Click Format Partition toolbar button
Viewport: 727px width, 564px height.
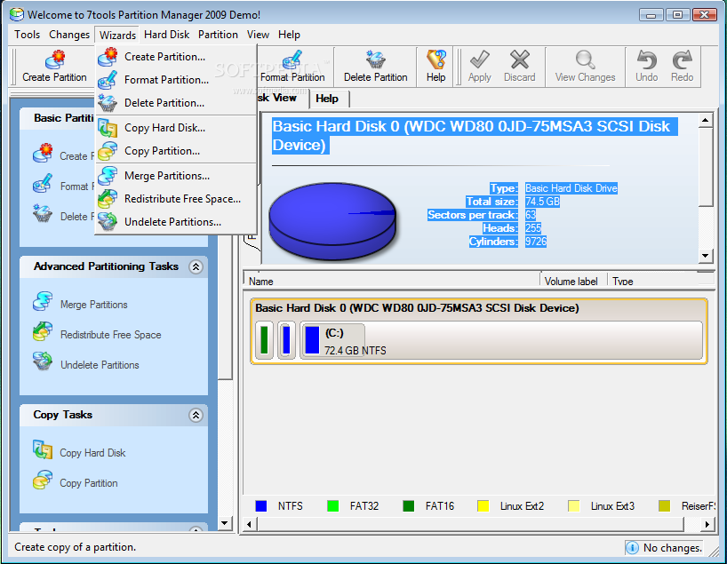pyautogui.click(x=292, y=67)
